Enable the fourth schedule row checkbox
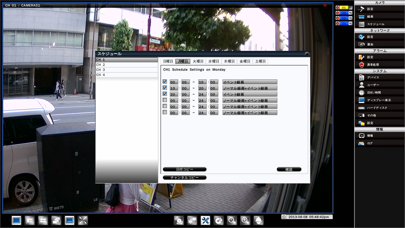The width and height of the screenshot is (405, 228). click(165, 100)
